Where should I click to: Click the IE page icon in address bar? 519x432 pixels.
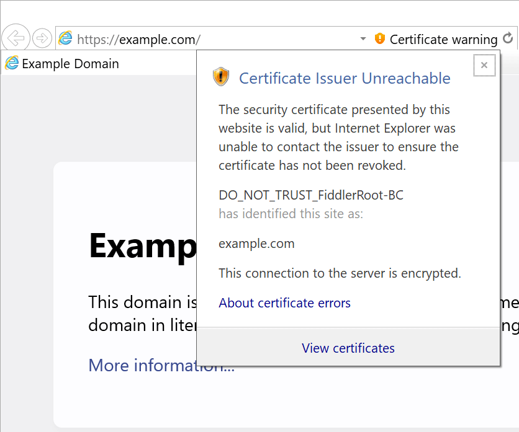[66, 38]
